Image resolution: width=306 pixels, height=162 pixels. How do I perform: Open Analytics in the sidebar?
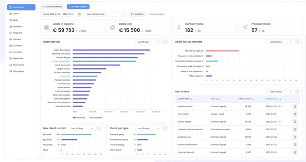point(17,26)
